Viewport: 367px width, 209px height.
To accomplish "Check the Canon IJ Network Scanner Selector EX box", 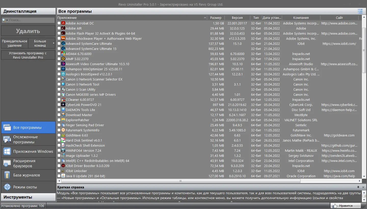I will [59, 79].
